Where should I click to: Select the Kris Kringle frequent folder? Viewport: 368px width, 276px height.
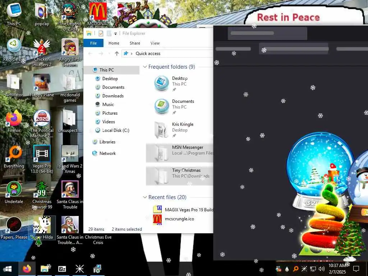[x=180, y=129]
